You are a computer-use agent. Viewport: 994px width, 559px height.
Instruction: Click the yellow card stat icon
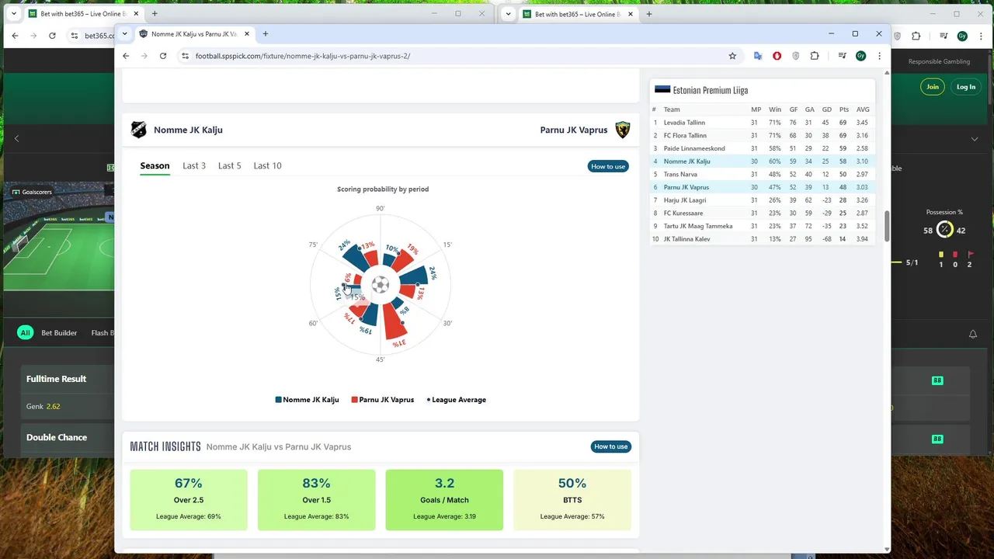click(x=941, y=254)
